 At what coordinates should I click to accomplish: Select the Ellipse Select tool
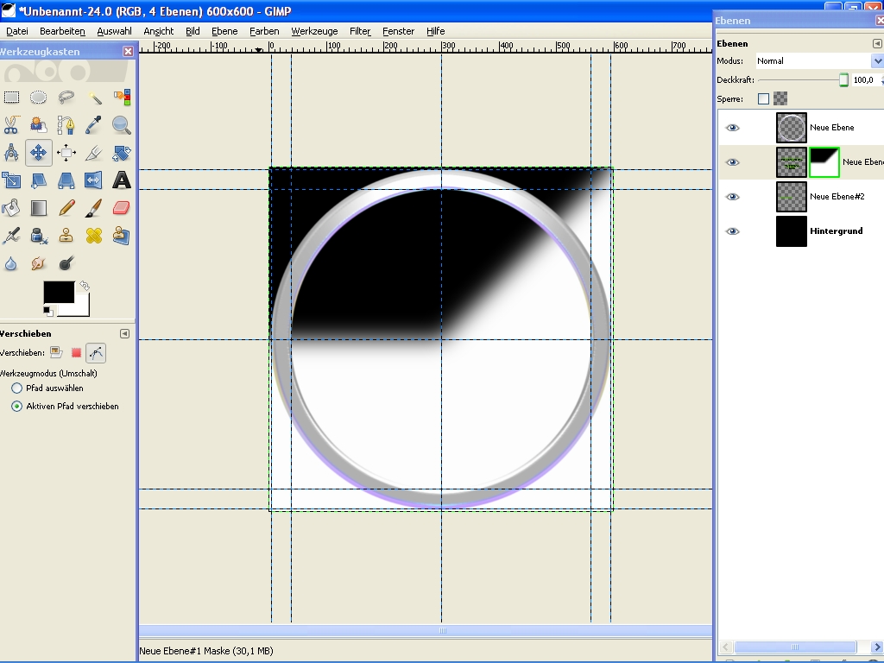click(x=38, y=98)
